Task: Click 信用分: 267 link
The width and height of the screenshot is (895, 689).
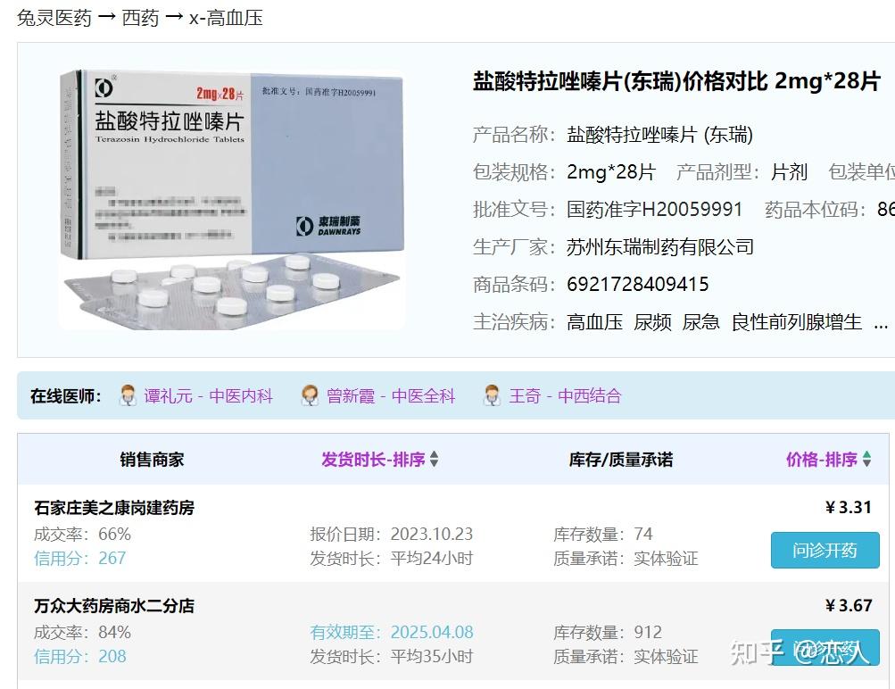Action: coord(80,558)
